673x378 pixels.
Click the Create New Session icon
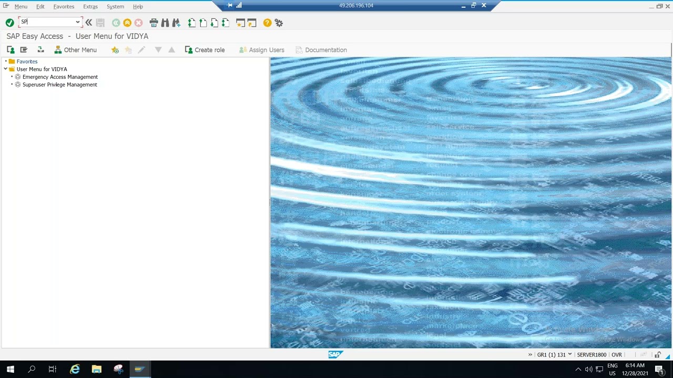click(x=240, y=23)
